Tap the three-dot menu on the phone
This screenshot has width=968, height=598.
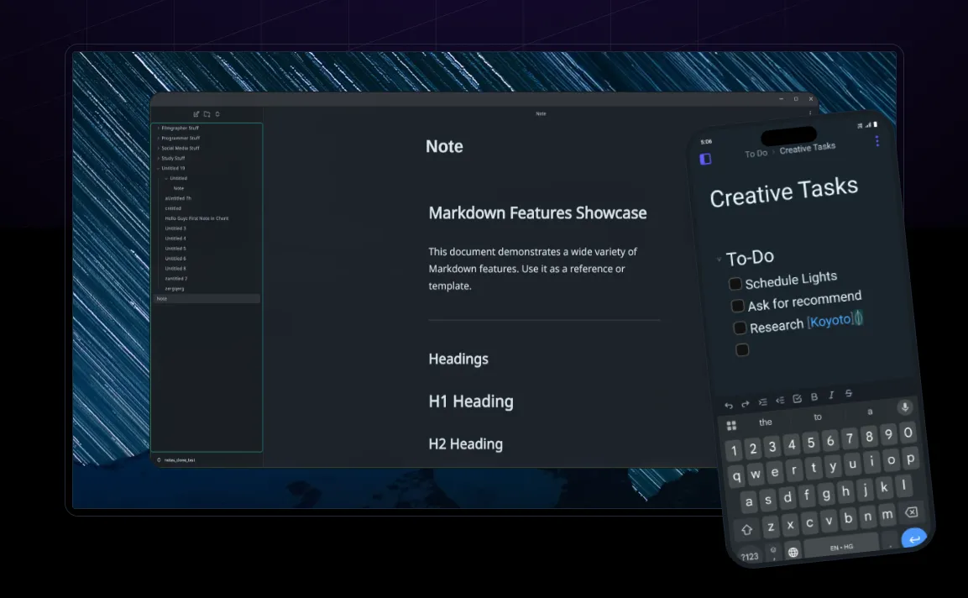coord(876,141)
